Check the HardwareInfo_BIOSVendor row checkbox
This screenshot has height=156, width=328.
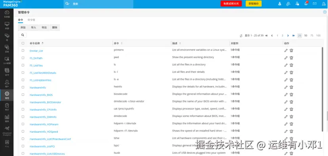[23, 102]
